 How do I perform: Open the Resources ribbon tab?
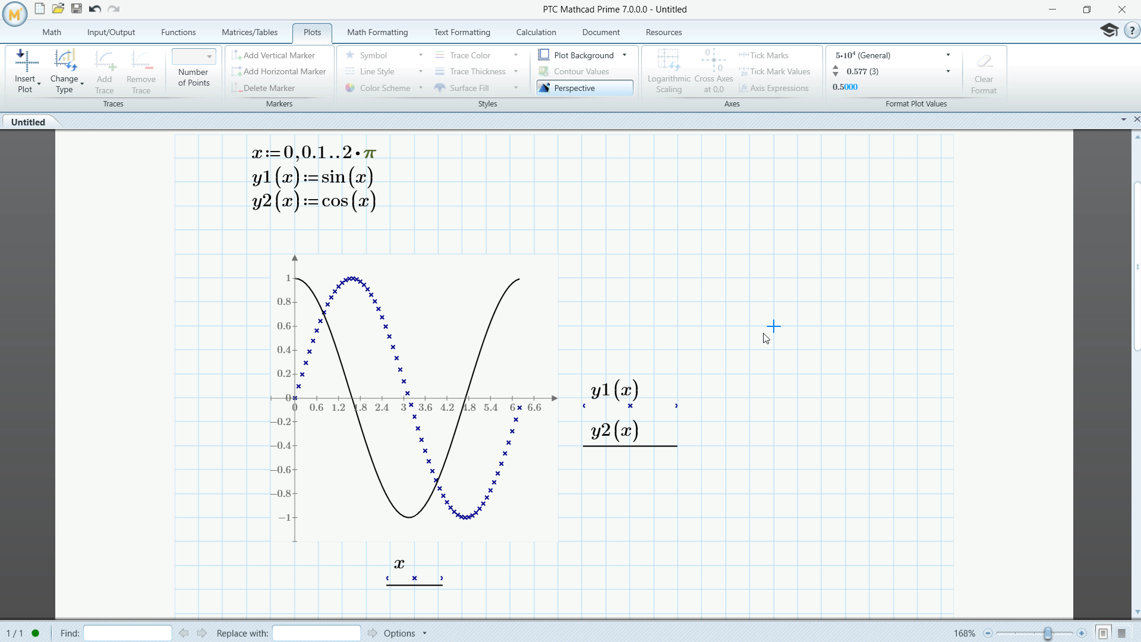tap(664, 33)
